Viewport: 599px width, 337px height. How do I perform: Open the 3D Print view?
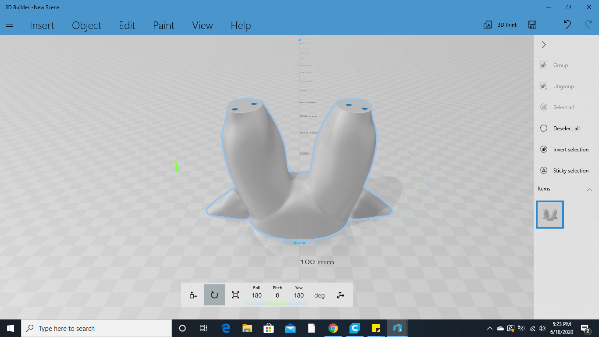pyautogui.click(x=499, y=25)
